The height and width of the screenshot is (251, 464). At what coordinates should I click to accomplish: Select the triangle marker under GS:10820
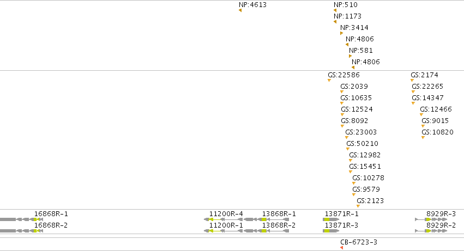pos(423,137)
